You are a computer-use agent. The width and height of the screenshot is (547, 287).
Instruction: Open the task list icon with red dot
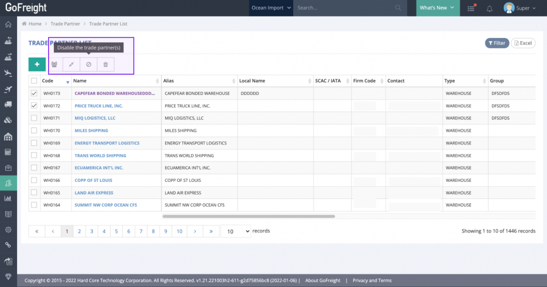[x=471, y=8]
